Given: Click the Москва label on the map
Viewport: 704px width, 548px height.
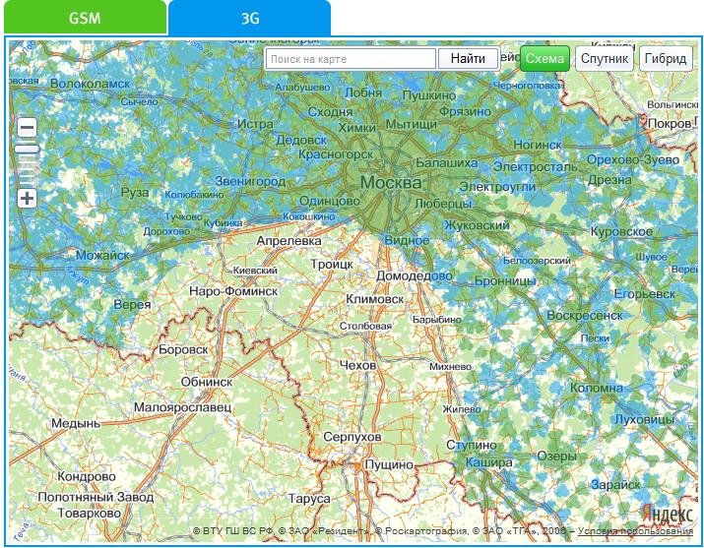Looking at the screenshot, I should [391, 183].
